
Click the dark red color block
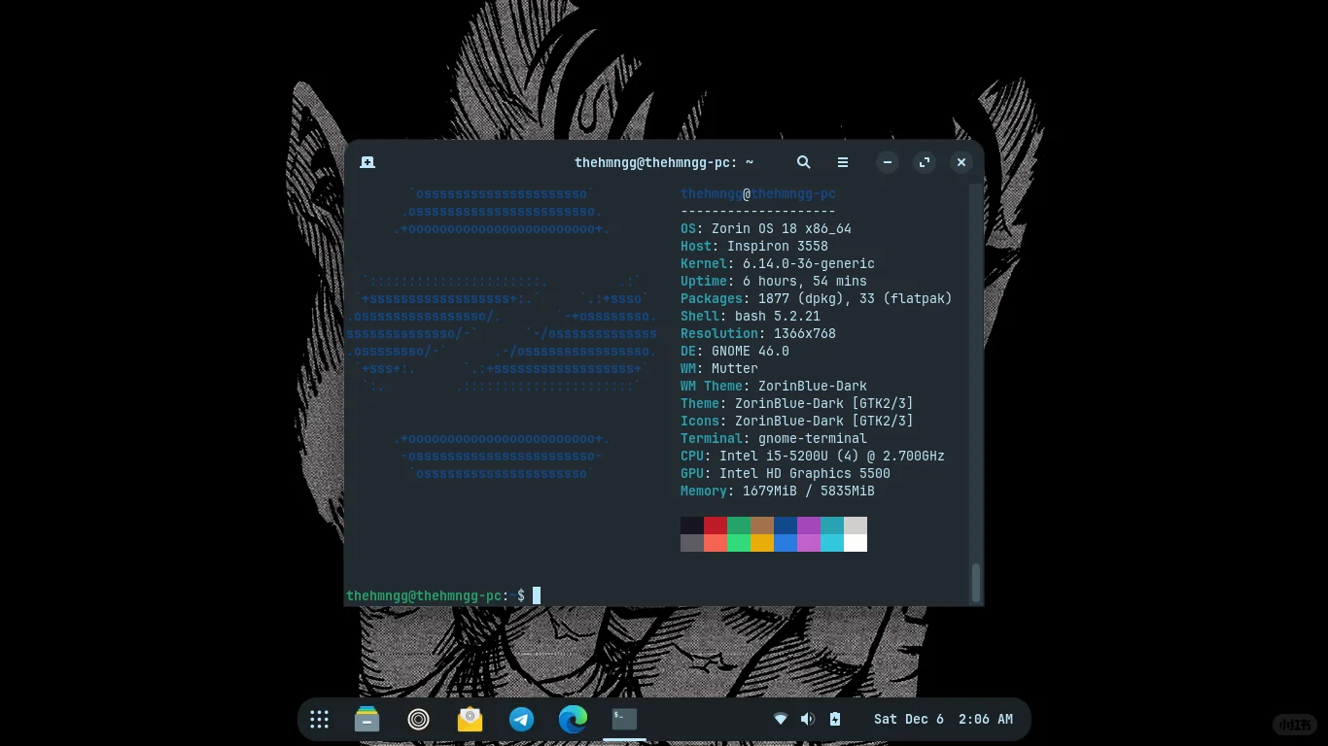coord(716,526)
